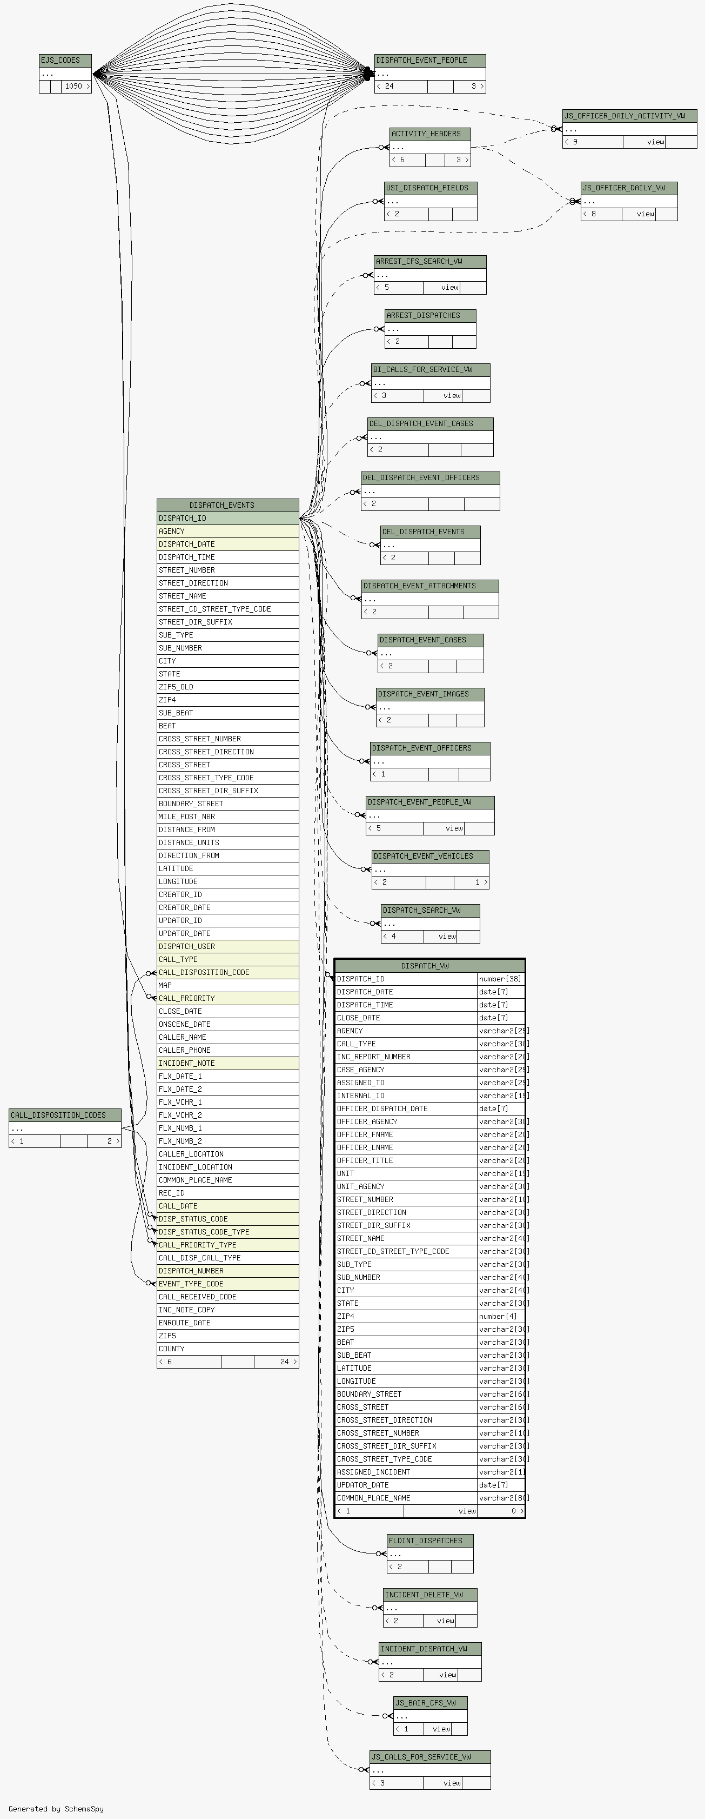Click the 24 count under DISPATCH_EVENTS

click(276, 1362)
